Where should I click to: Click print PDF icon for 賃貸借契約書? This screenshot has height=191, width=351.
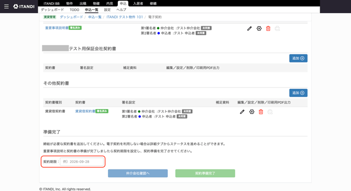270,112
